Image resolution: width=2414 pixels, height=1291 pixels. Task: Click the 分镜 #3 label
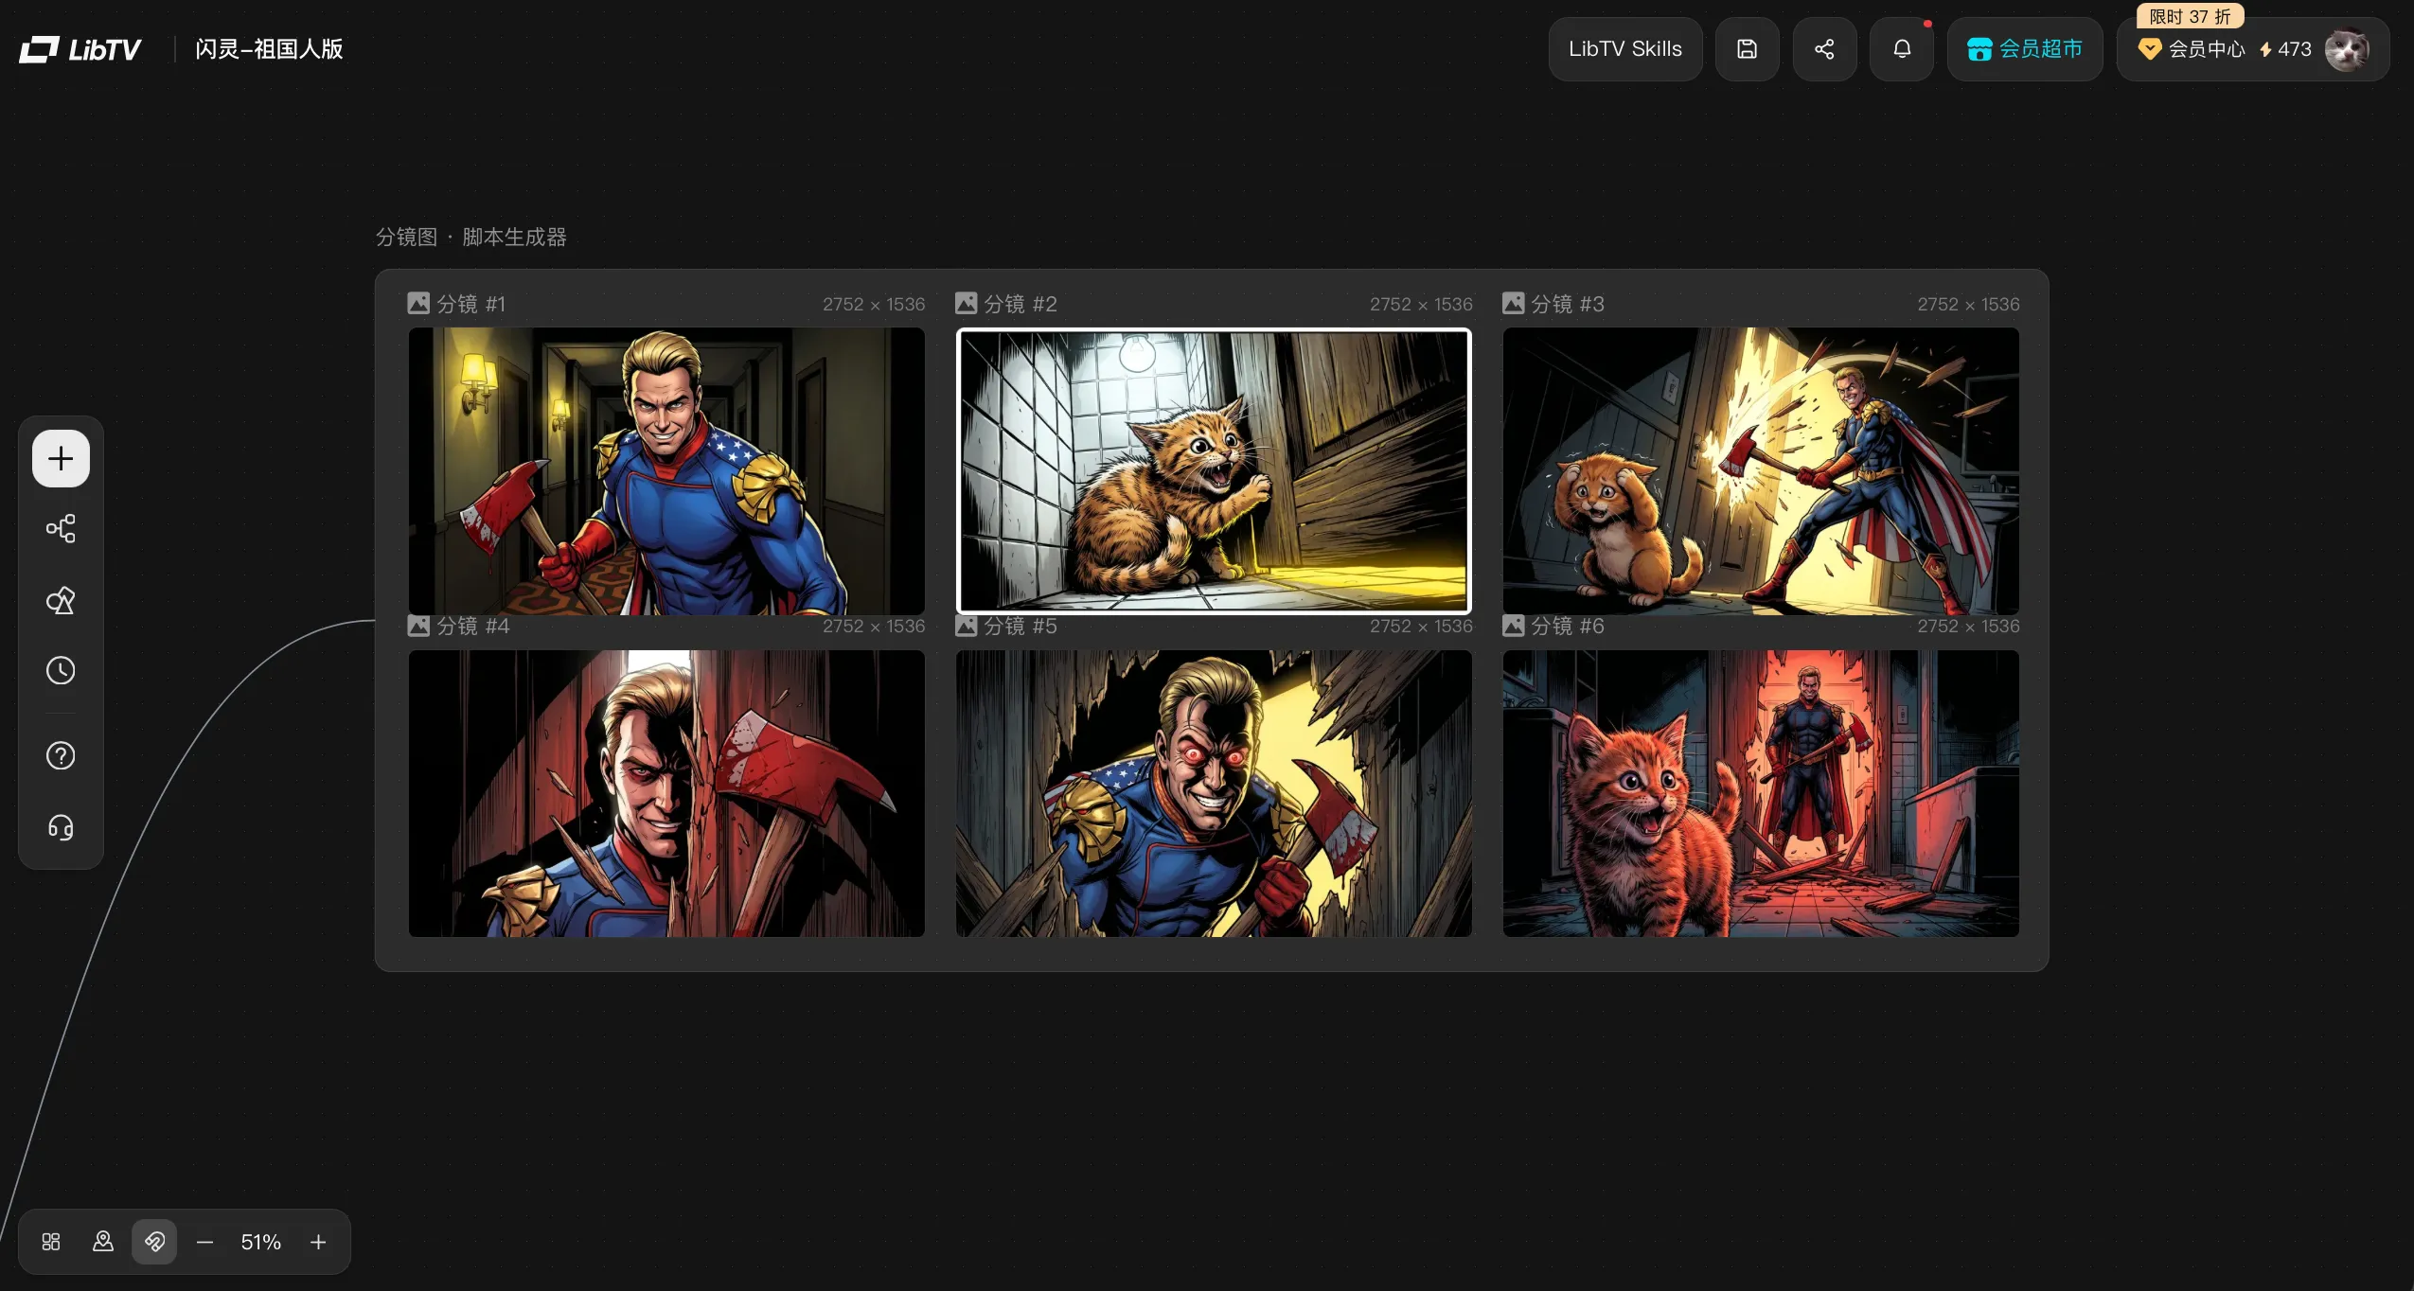pos(1567,304)
